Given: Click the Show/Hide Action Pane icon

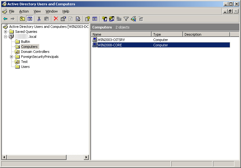Looking at the screenshot, I should (95, 19).
